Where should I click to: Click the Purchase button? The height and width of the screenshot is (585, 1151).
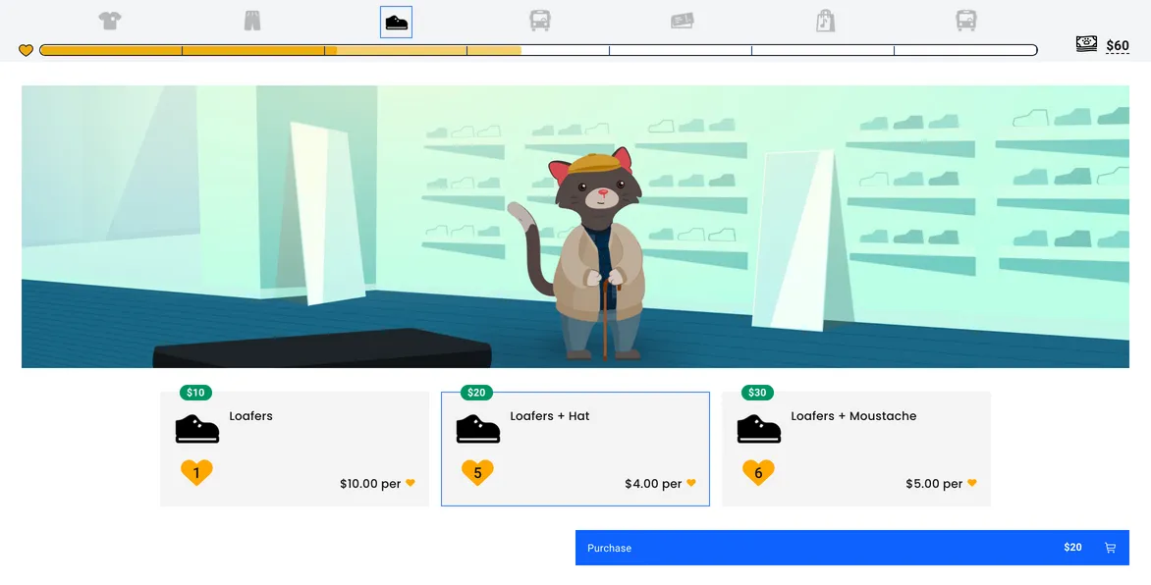click(852, 548)
